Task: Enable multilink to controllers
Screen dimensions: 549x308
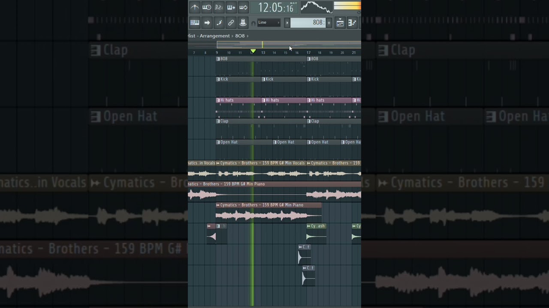Action: tap(231, 23)
